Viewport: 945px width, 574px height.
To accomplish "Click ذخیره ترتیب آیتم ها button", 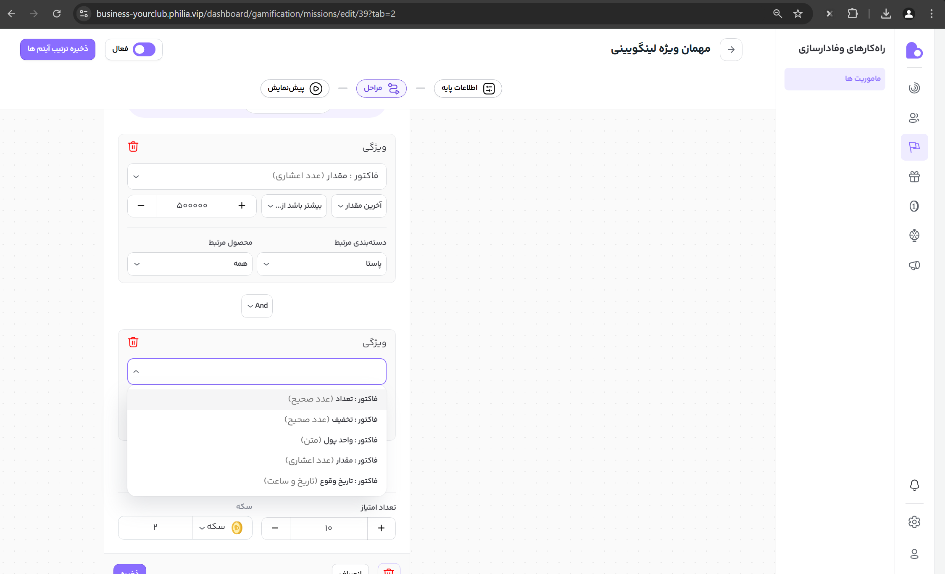I will click(58, 49).
